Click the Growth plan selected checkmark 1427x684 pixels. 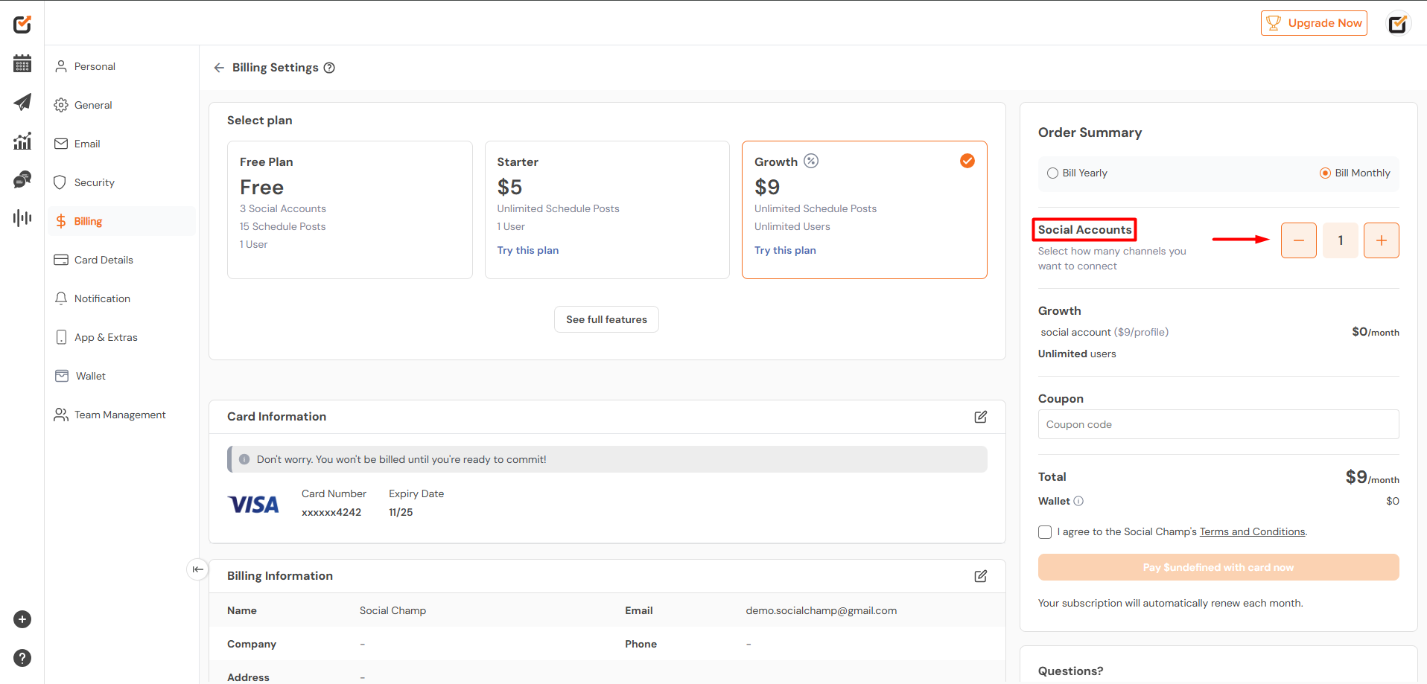[x=967, y=161]
